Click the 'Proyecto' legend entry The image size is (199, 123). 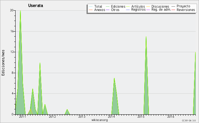click(181, 6)
